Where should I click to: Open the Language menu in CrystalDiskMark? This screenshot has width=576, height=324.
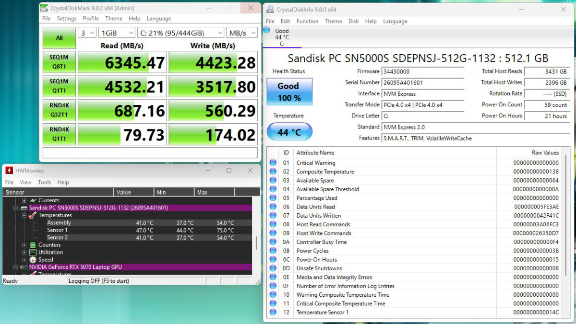tap(159, 18)
